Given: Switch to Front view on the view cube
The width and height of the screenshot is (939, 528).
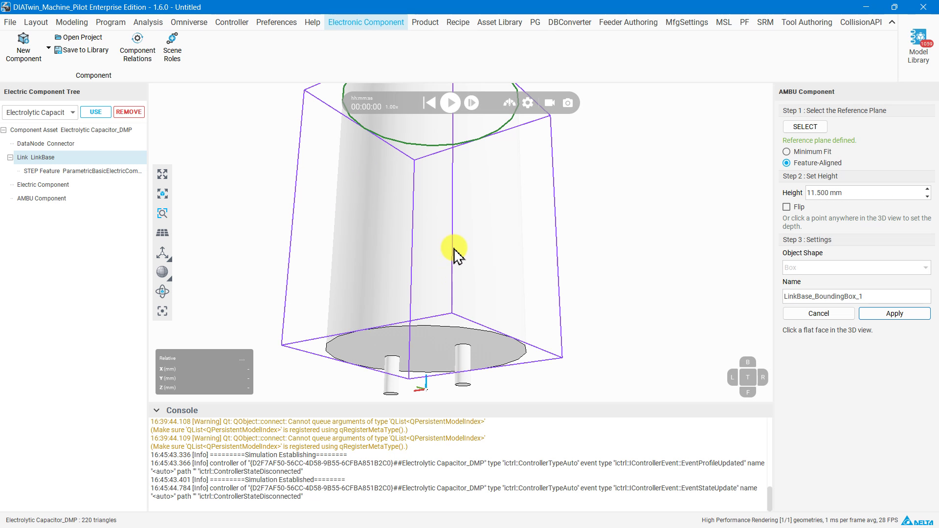Looking at the screenshot, I should 747,392.
